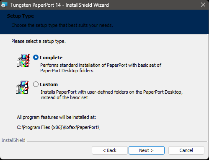This screenshot has height=160, width=209.
Task: Click the InstallShield Wizard title bar icon
Action: point(4,5)
